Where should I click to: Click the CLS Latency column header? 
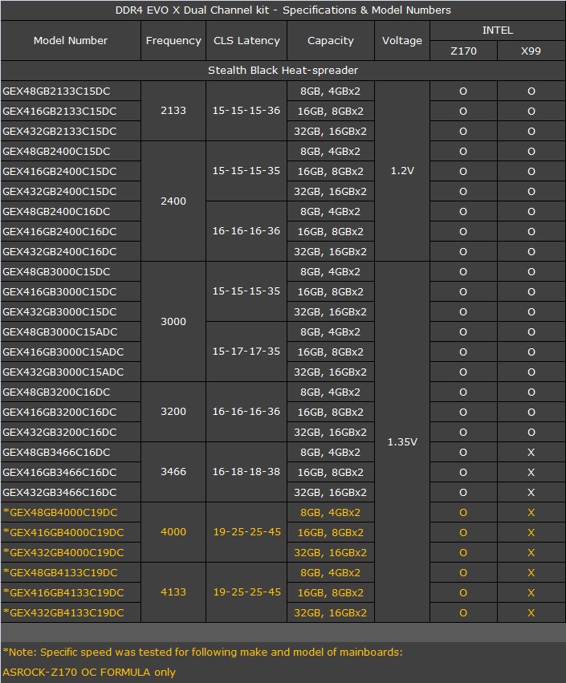246,41
